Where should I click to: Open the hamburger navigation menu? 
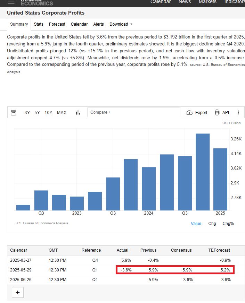point(11,2)
